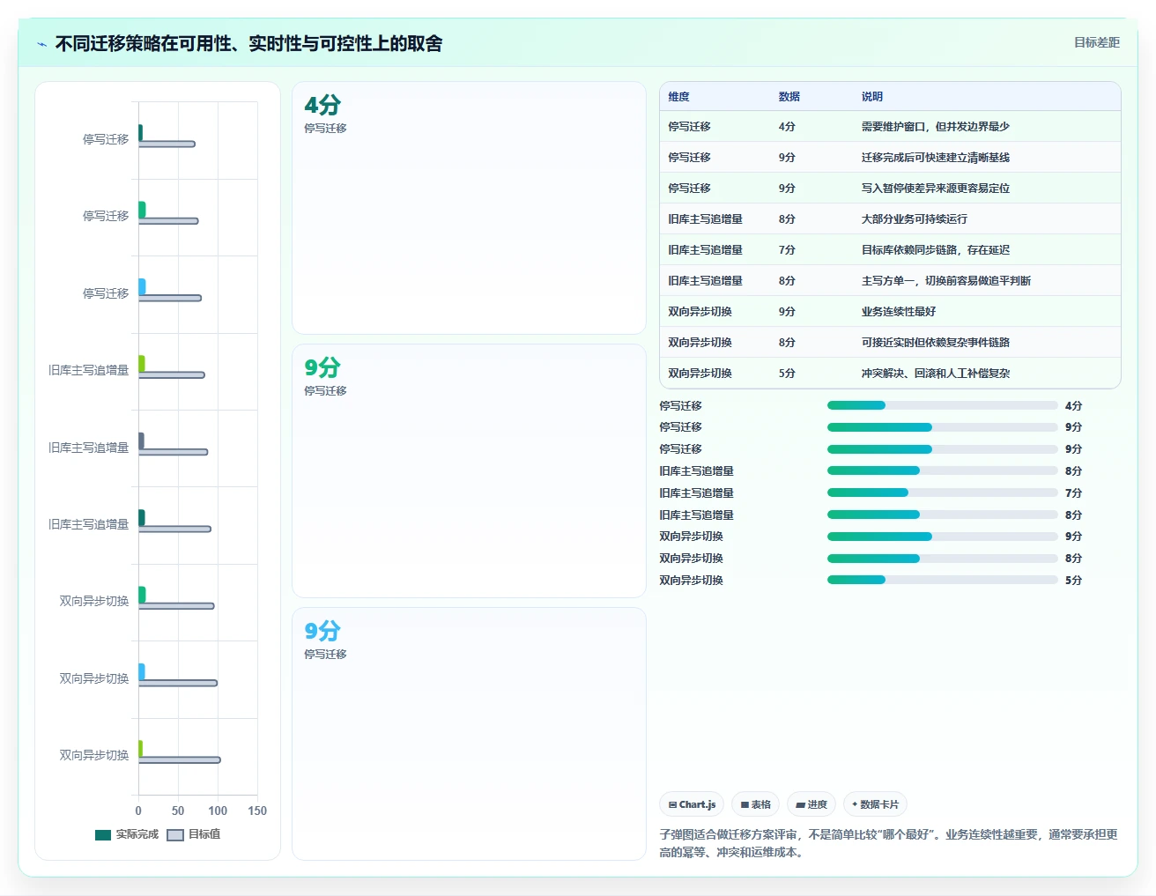
Task: Click the 50 tick on the chart axis
Action: (x=178, y=811)
